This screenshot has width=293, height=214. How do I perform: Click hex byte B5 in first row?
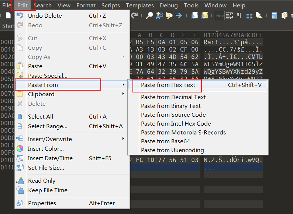(139, 42)
